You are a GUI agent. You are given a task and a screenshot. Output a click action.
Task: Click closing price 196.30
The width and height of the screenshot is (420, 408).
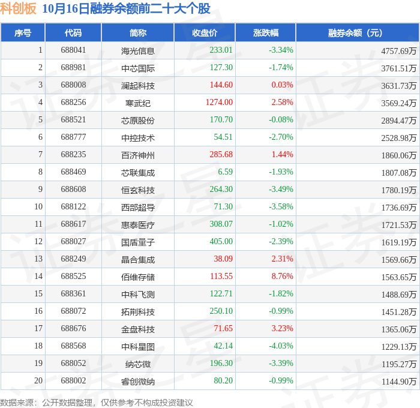pyautogui.click(x=221, y=364)
